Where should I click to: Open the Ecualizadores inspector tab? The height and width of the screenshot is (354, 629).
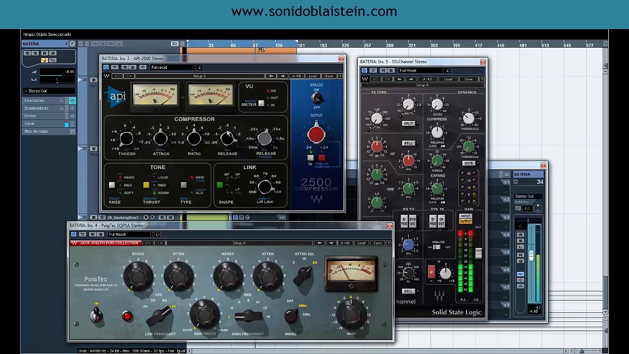pyautogui.click(x=37, y=108)
